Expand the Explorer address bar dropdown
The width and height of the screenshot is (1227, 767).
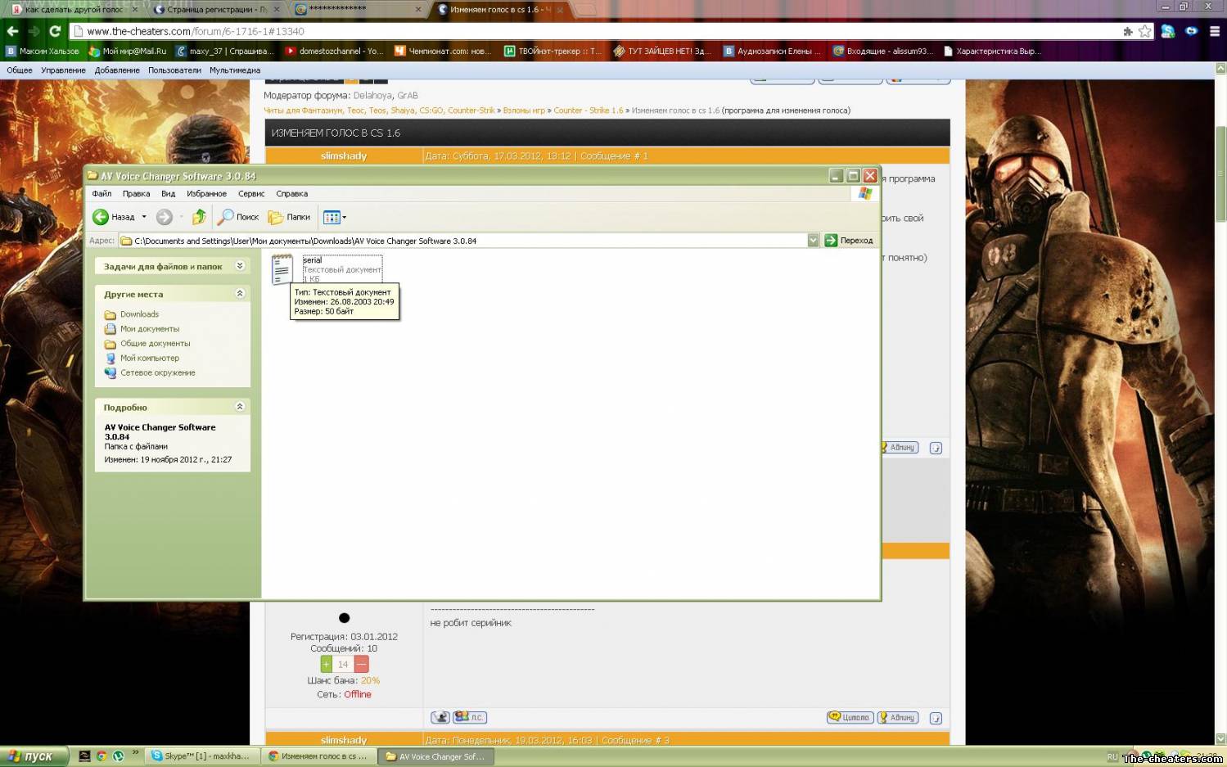pos(813,241)
